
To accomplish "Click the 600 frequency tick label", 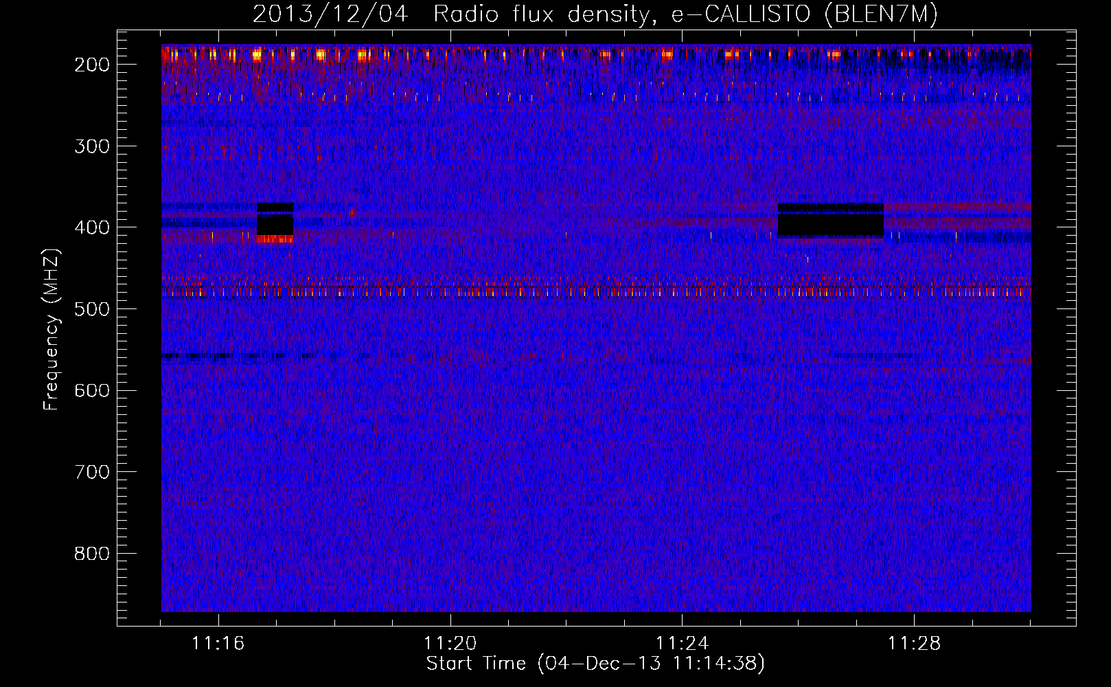I will coord(91,391).
